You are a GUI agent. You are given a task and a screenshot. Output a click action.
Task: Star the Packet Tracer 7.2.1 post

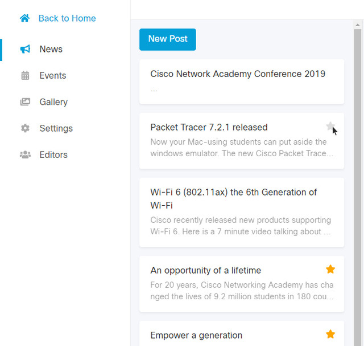pos(330,127)
